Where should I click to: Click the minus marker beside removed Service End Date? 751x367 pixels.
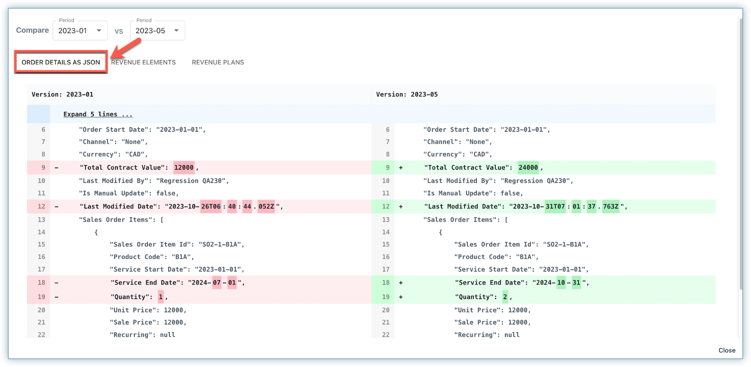pyautogui.click(x=56, y=283)
